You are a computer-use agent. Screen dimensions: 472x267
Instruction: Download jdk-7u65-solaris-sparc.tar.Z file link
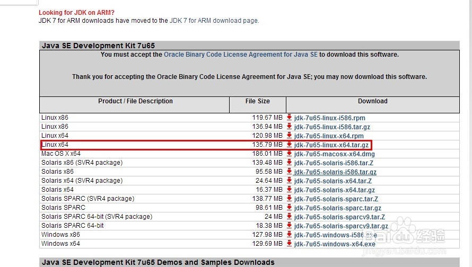(336, 199)
